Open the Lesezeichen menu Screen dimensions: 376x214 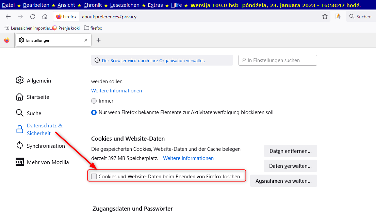pyautogui.click(x=125, y=5)
